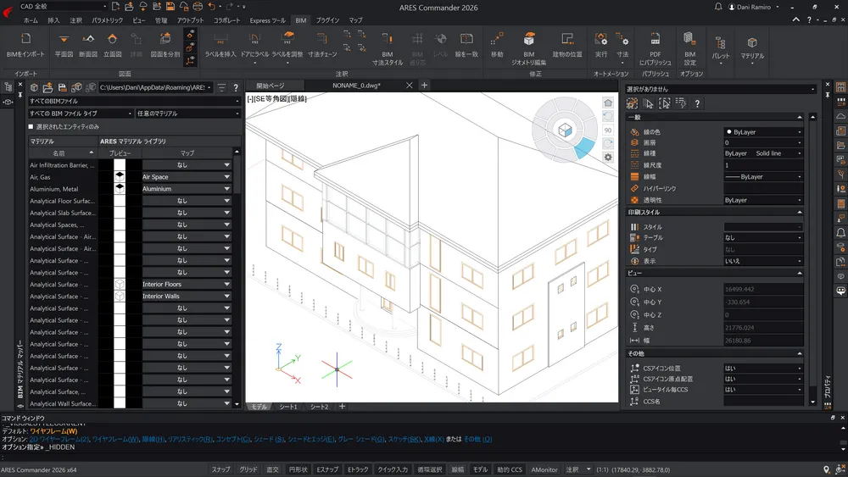The image size is (848, 477).
Task: Click Air, Gas material preview swatch
Action: tap(120, 176)
